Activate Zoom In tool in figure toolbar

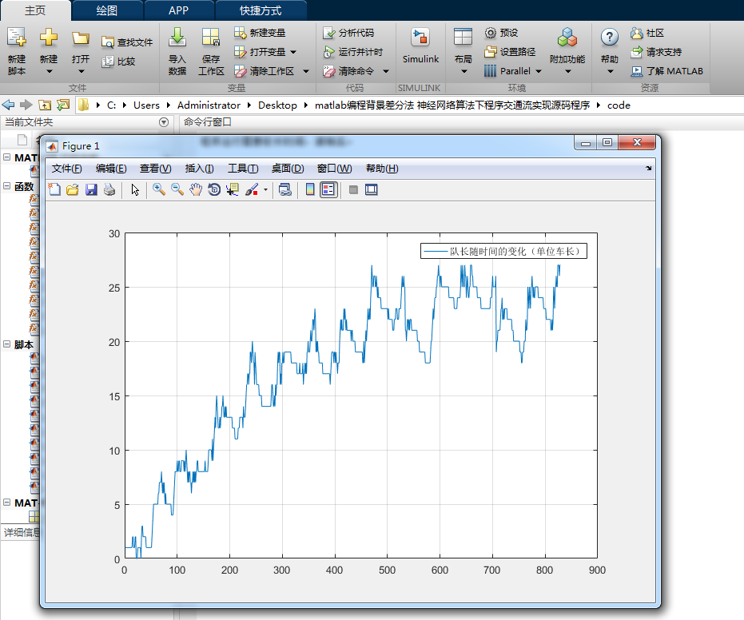(x=159, y=189)
